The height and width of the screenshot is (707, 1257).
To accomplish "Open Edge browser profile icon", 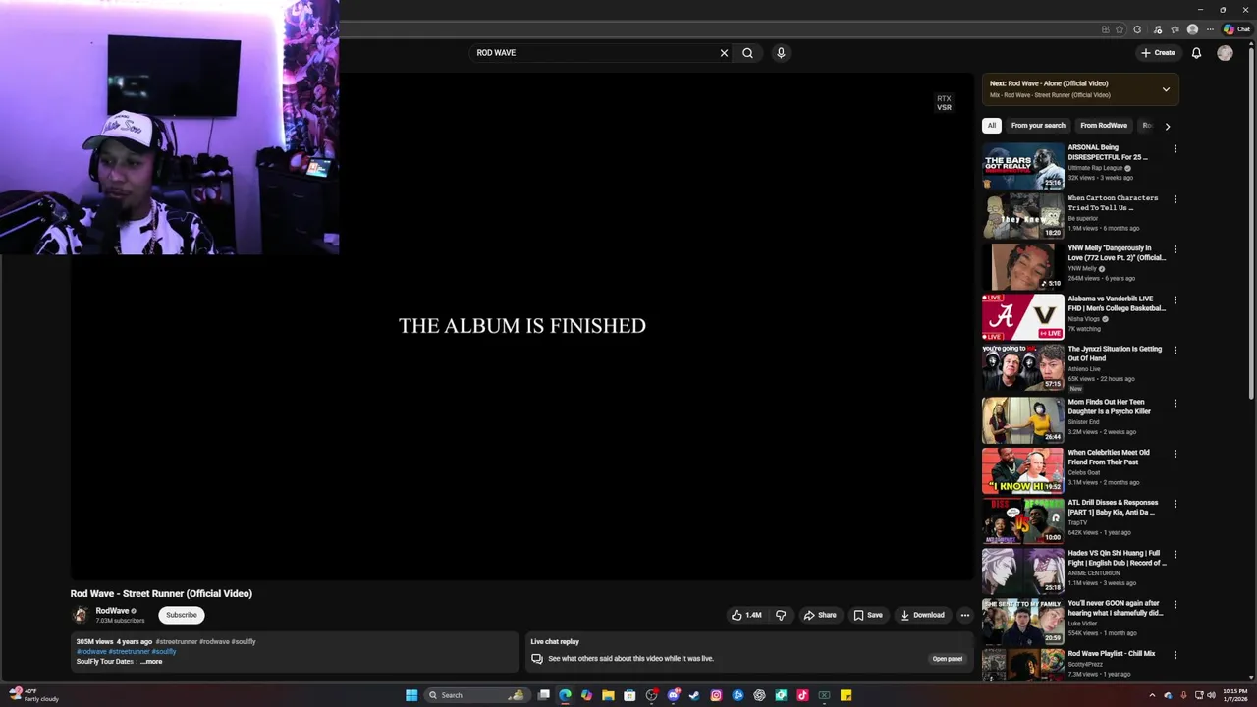I will coord(1192,29).
